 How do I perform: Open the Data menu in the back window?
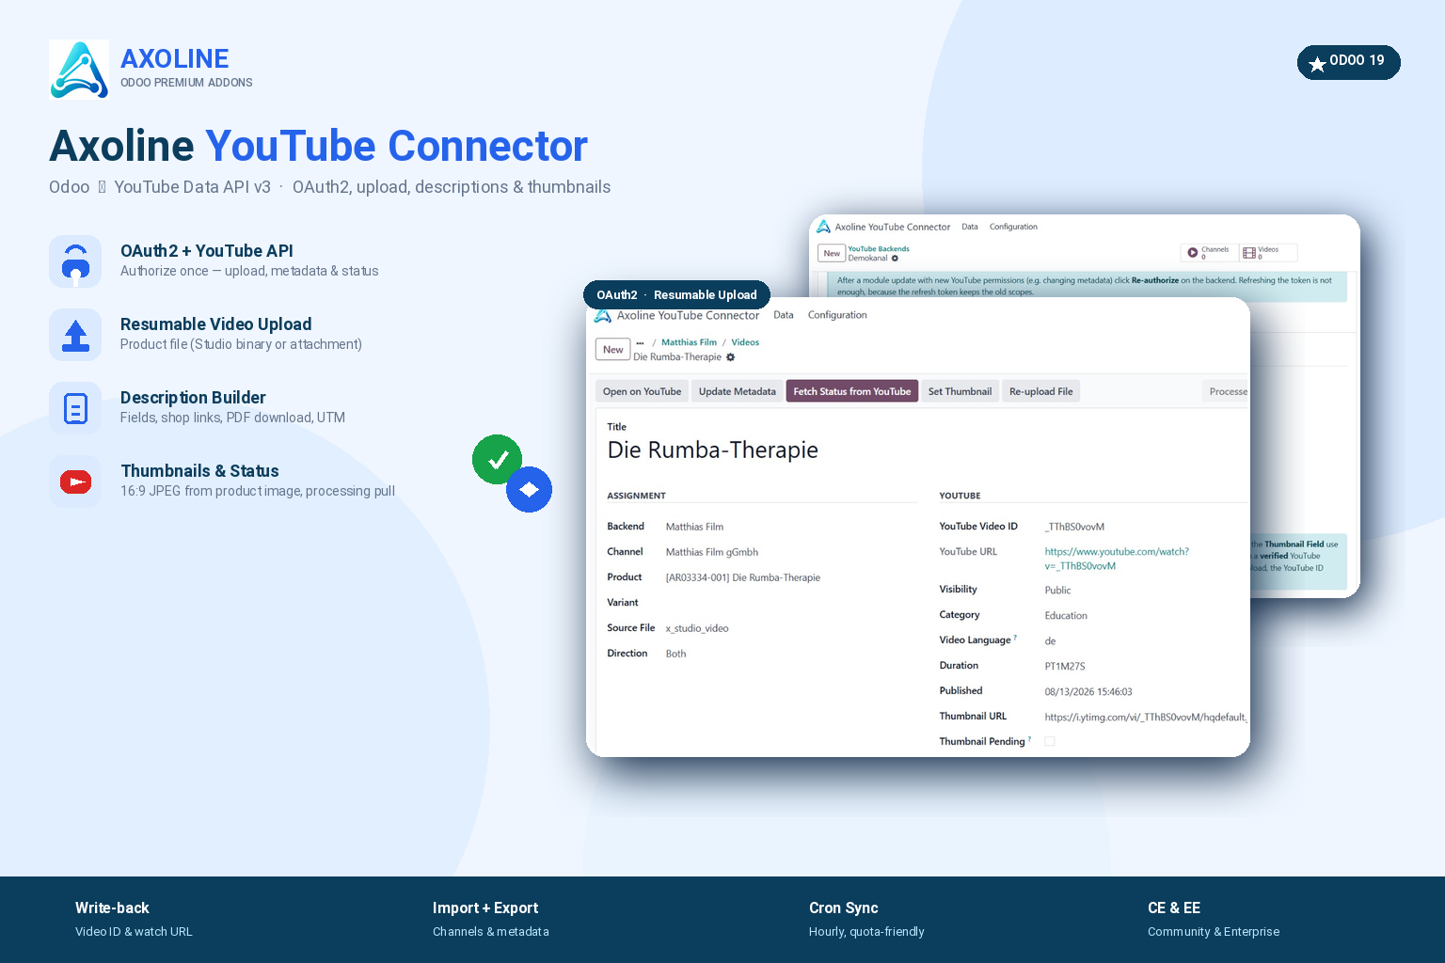(970, 227)
